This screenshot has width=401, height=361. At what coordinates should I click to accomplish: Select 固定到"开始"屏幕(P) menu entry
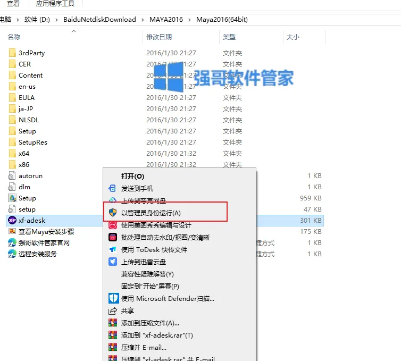tap(179, 287)
